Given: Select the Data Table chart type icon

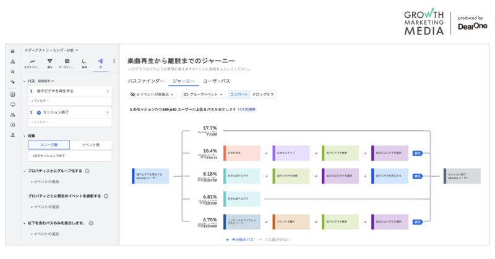Looking at the screenshot, I should point(67,62).
